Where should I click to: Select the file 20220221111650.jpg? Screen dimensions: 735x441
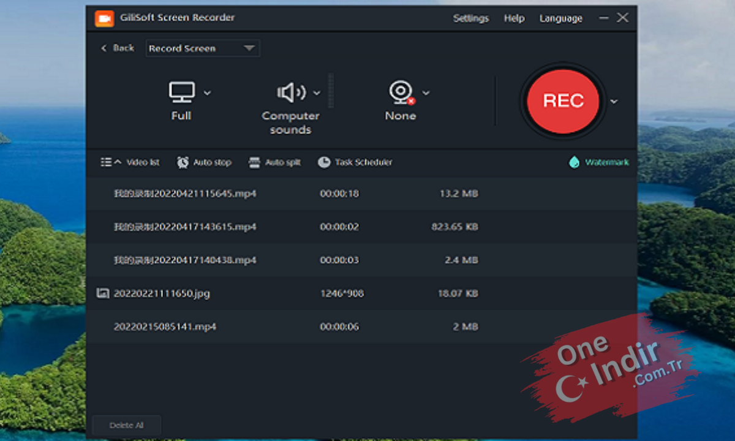[361, 293]
